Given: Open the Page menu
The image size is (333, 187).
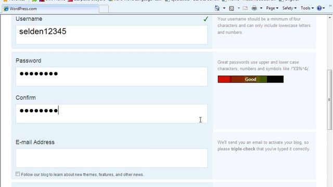Looking at the screenshot, I should [272, 8].
